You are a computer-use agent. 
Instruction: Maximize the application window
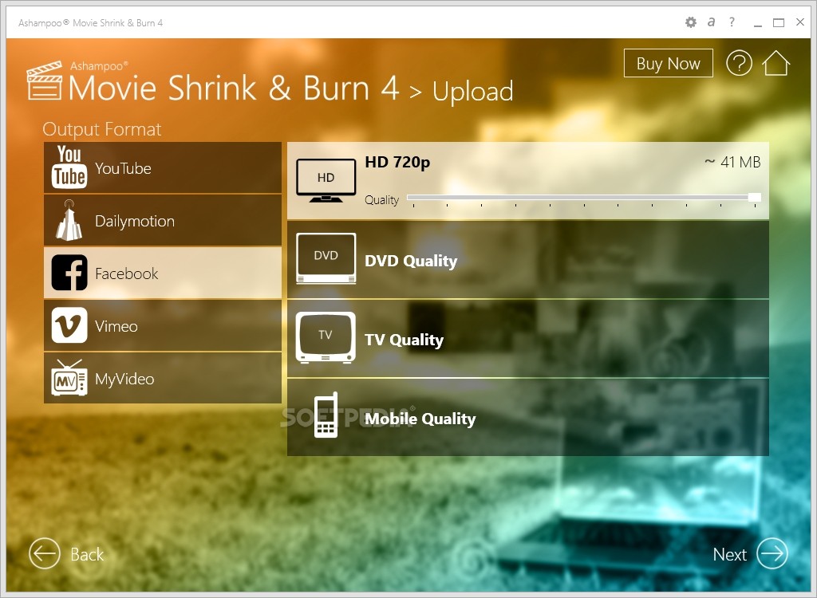coord(779,22)
